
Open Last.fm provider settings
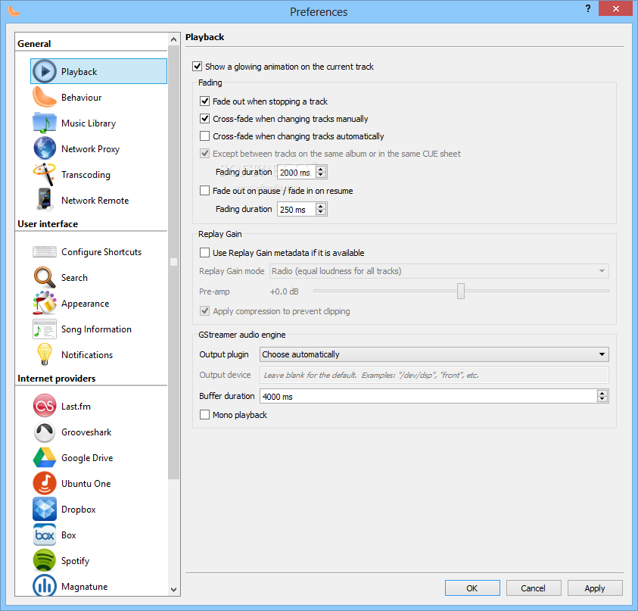click(98, 407)
